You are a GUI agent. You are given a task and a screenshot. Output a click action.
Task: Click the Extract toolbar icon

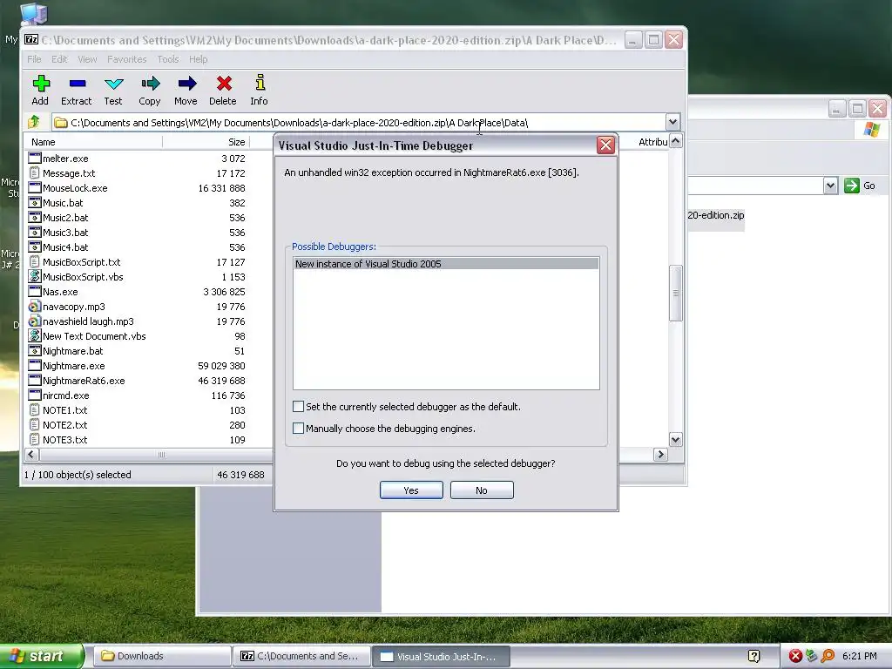[77, 84]
